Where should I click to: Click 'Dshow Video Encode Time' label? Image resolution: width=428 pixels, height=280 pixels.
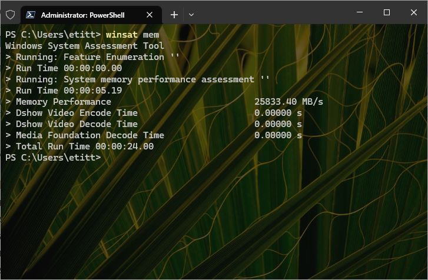[77, 113]
